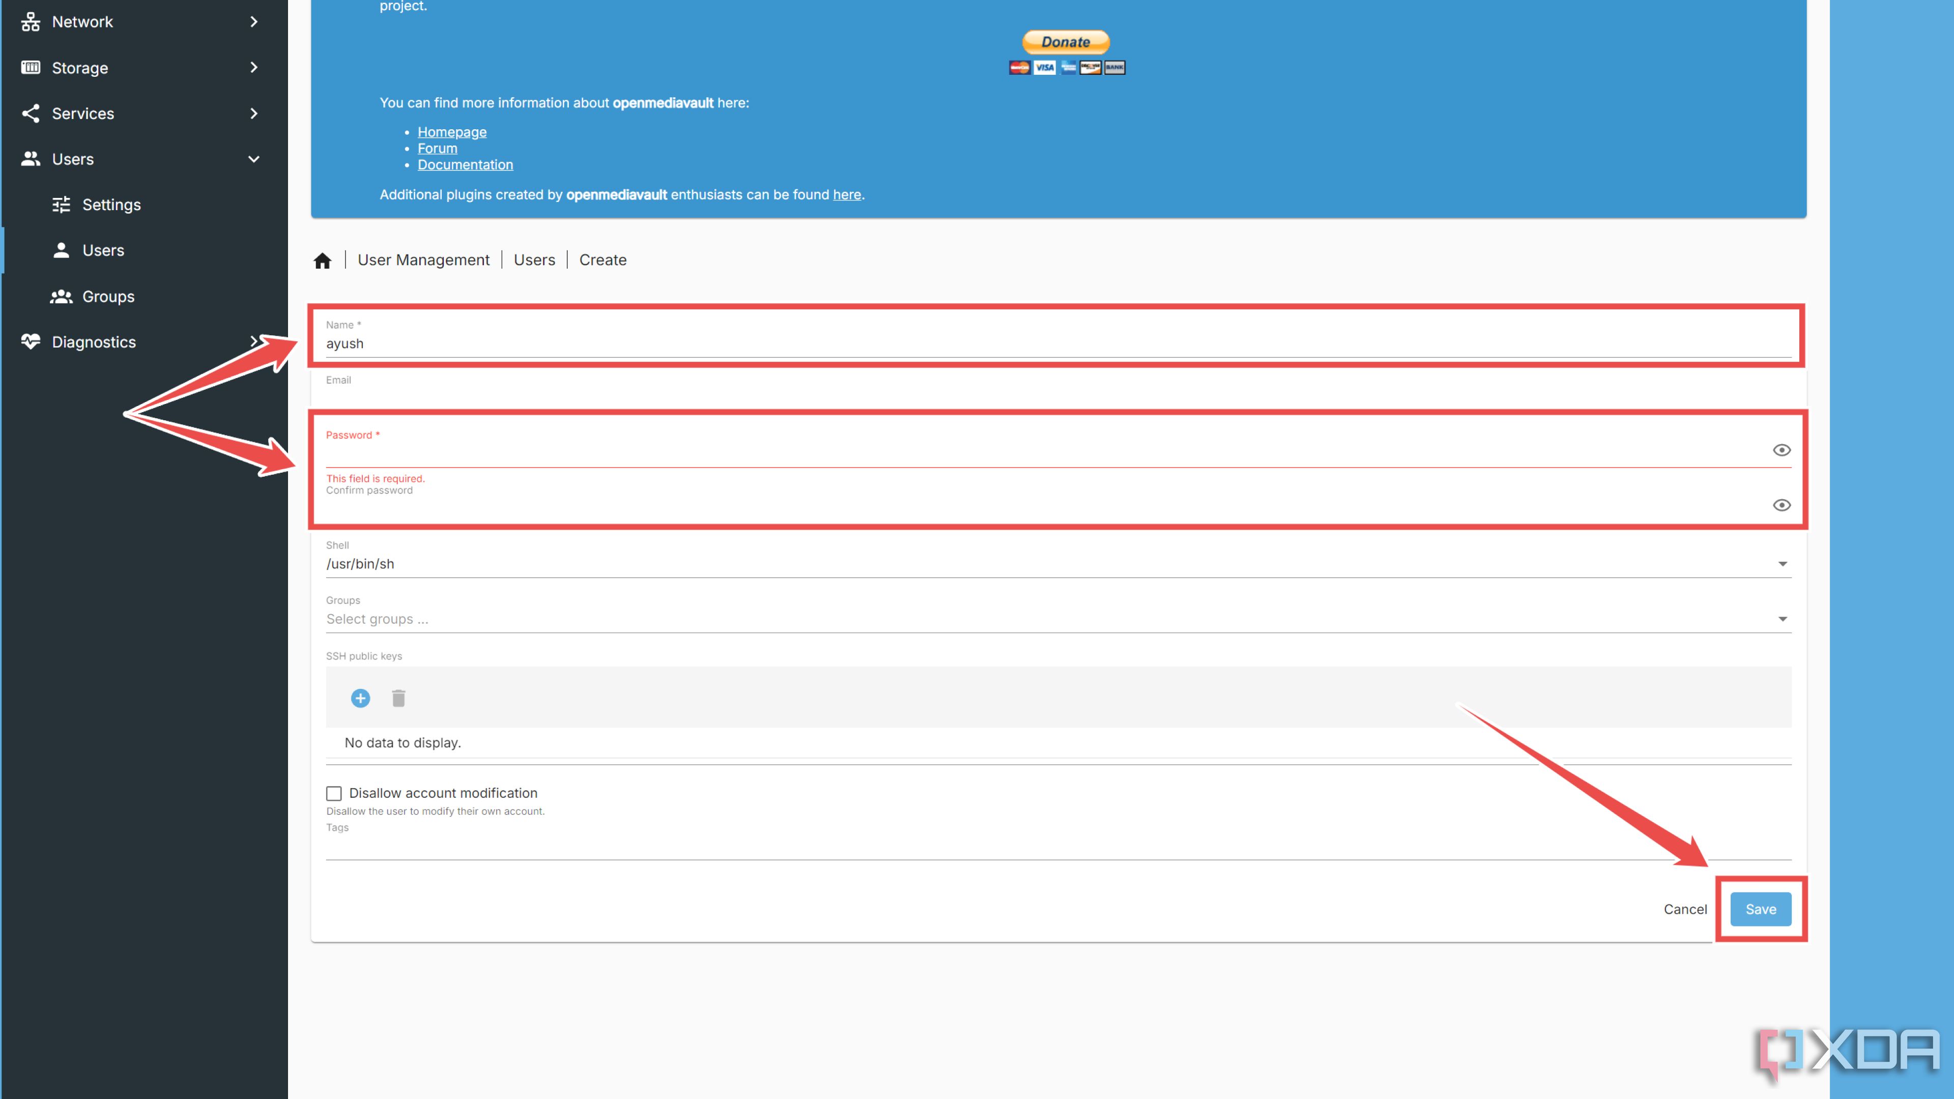Screen dimensions: 1954x1099
Task: Click the Save button
Action: [1760, 908]
